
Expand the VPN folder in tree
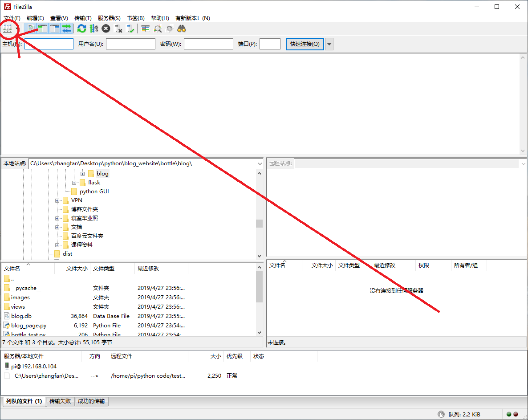coord(57,201)
